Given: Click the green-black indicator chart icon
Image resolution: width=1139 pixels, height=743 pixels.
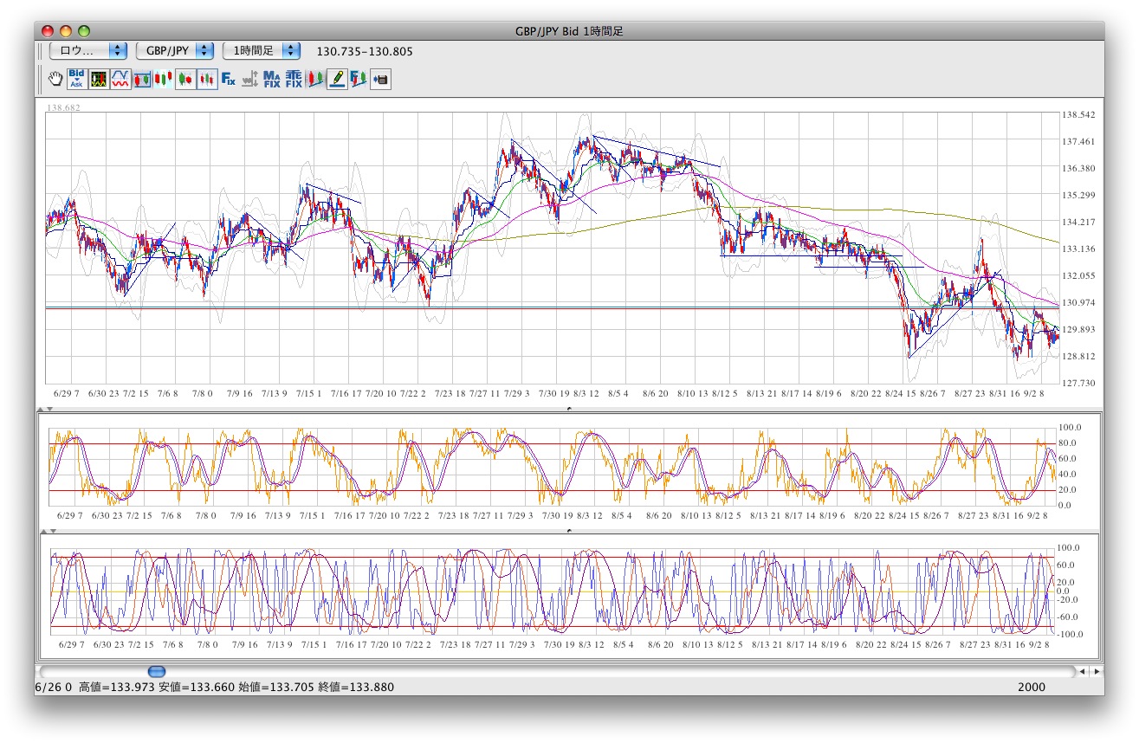Looking at the screenshot, I should [99, 79].
